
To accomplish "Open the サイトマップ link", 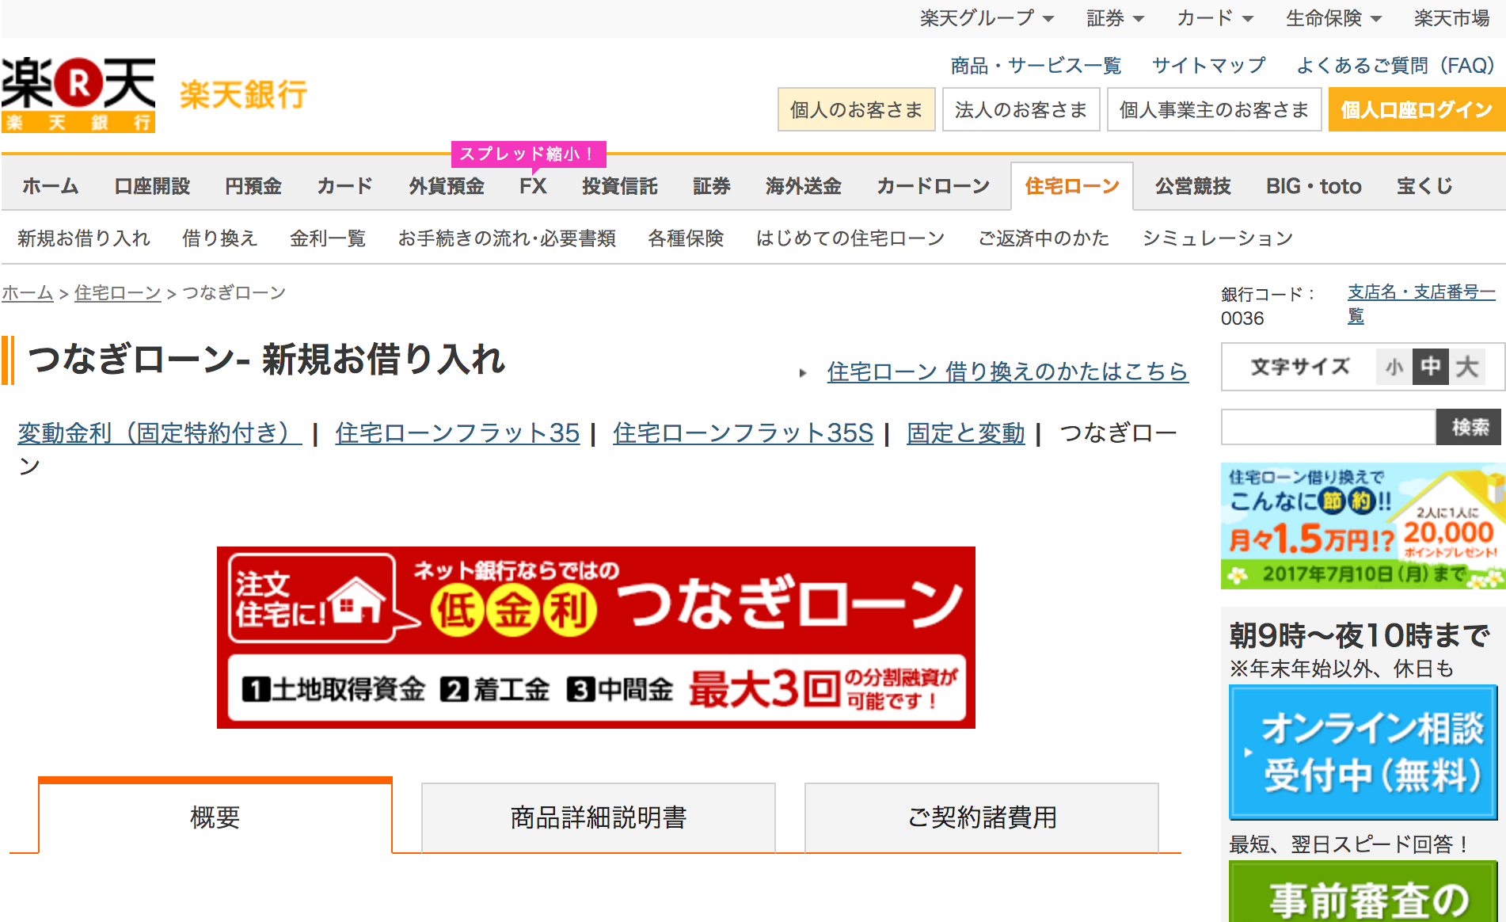I will click(1208, 65).
